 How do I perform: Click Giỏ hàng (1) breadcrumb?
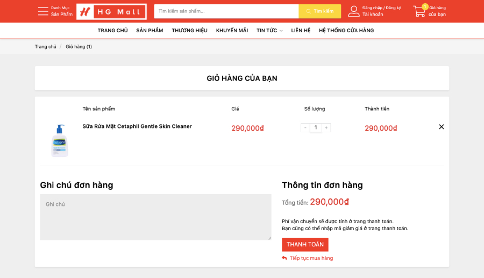coord(79,47)
